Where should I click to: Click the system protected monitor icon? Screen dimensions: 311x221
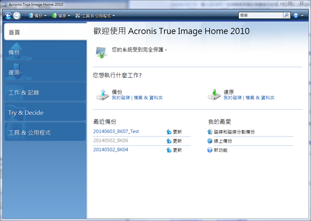(102, 52)
